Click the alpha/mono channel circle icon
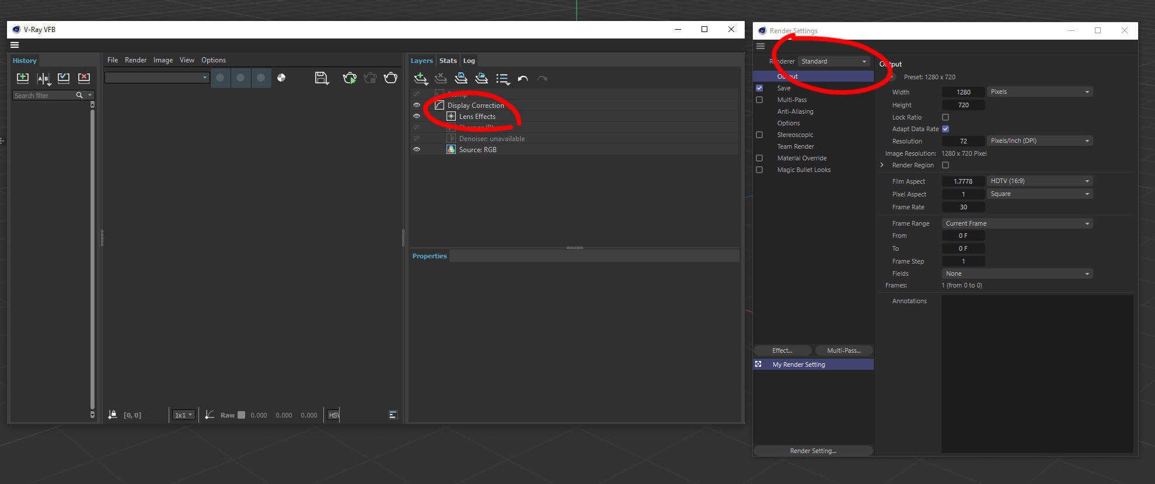Screen dimensions: 1155x484 click(281, 78)
